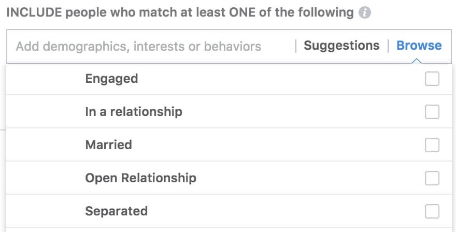Click the info icon beside the INCLUDE heading

(365, 13)
